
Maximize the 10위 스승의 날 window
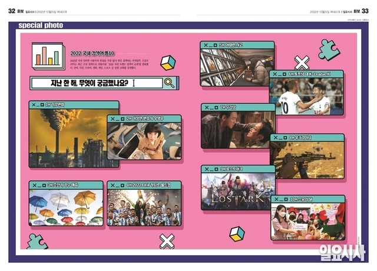coord(286,199)
